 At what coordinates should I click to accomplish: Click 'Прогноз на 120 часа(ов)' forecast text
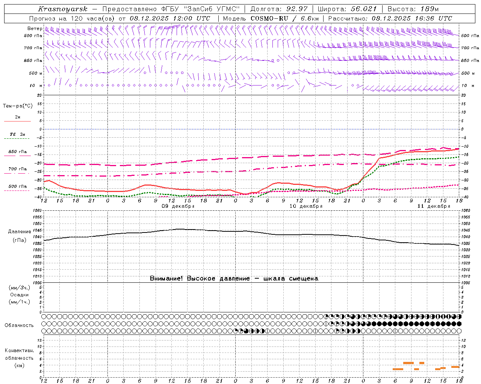coord(72,18)
